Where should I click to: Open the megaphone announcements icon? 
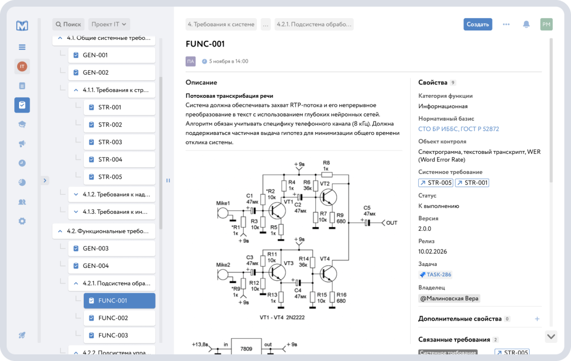(22, 144)
